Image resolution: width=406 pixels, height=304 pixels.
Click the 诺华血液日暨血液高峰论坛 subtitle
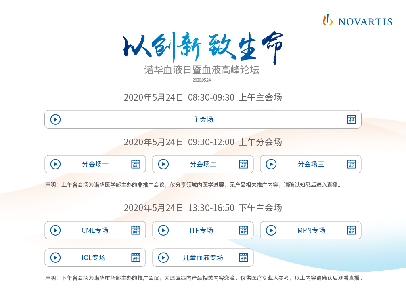click(x=202, y=70)
